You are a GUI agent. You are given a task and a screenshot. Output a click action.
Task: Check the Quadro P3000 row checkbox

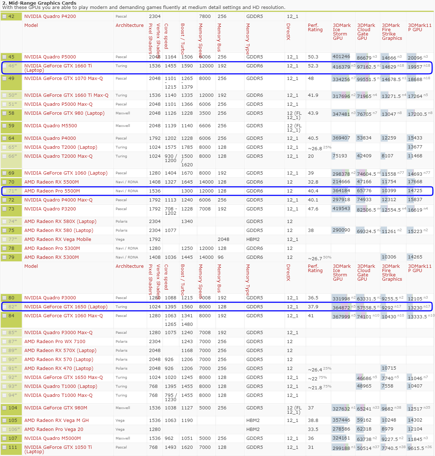point(4,298)
